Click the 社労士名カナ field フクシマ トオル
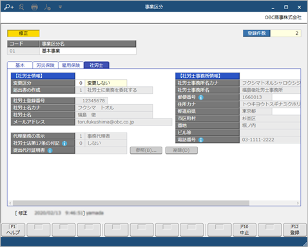Viewport: 308px width, 247px height. pos(114,107)
